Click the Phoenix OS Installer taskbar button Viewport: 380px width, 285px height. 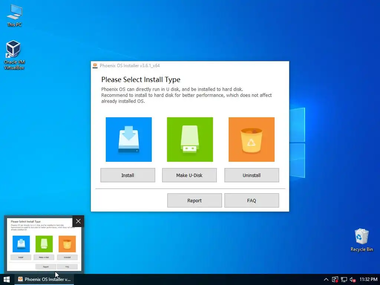pyautogui.click(x=45, y=279)
